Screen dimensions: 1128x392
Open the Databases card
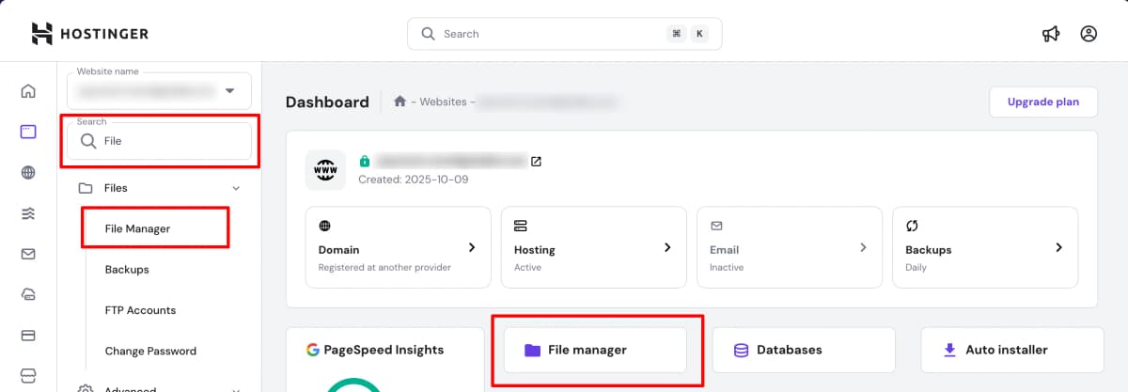[804, 350]
